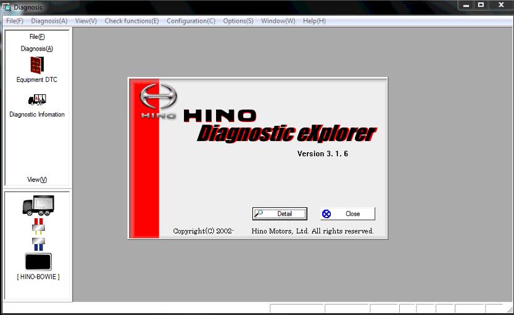Viewport: 514px width, 315px height.
Task: Click the Diagnostic Infomation label text
Action: (37, 114)
